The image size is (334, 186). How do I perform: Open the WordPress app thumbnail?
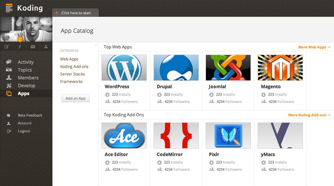point(124,68)
